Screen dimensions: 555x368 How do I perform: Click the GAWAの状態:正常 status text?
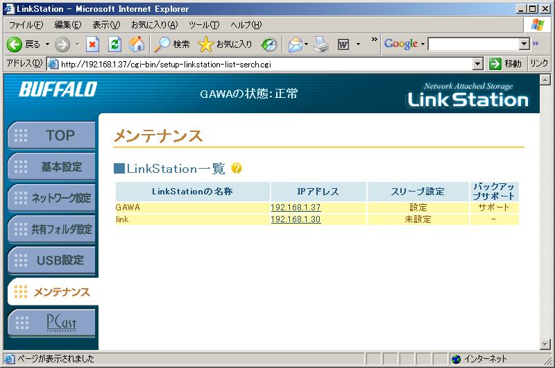coord(249,94)
